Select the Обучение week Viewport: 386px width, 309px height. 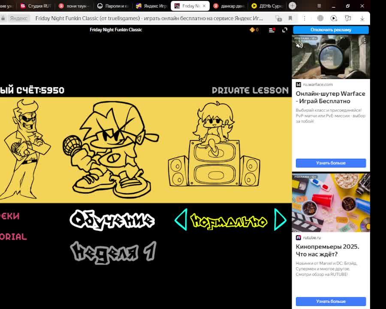(x=112, y=220)
